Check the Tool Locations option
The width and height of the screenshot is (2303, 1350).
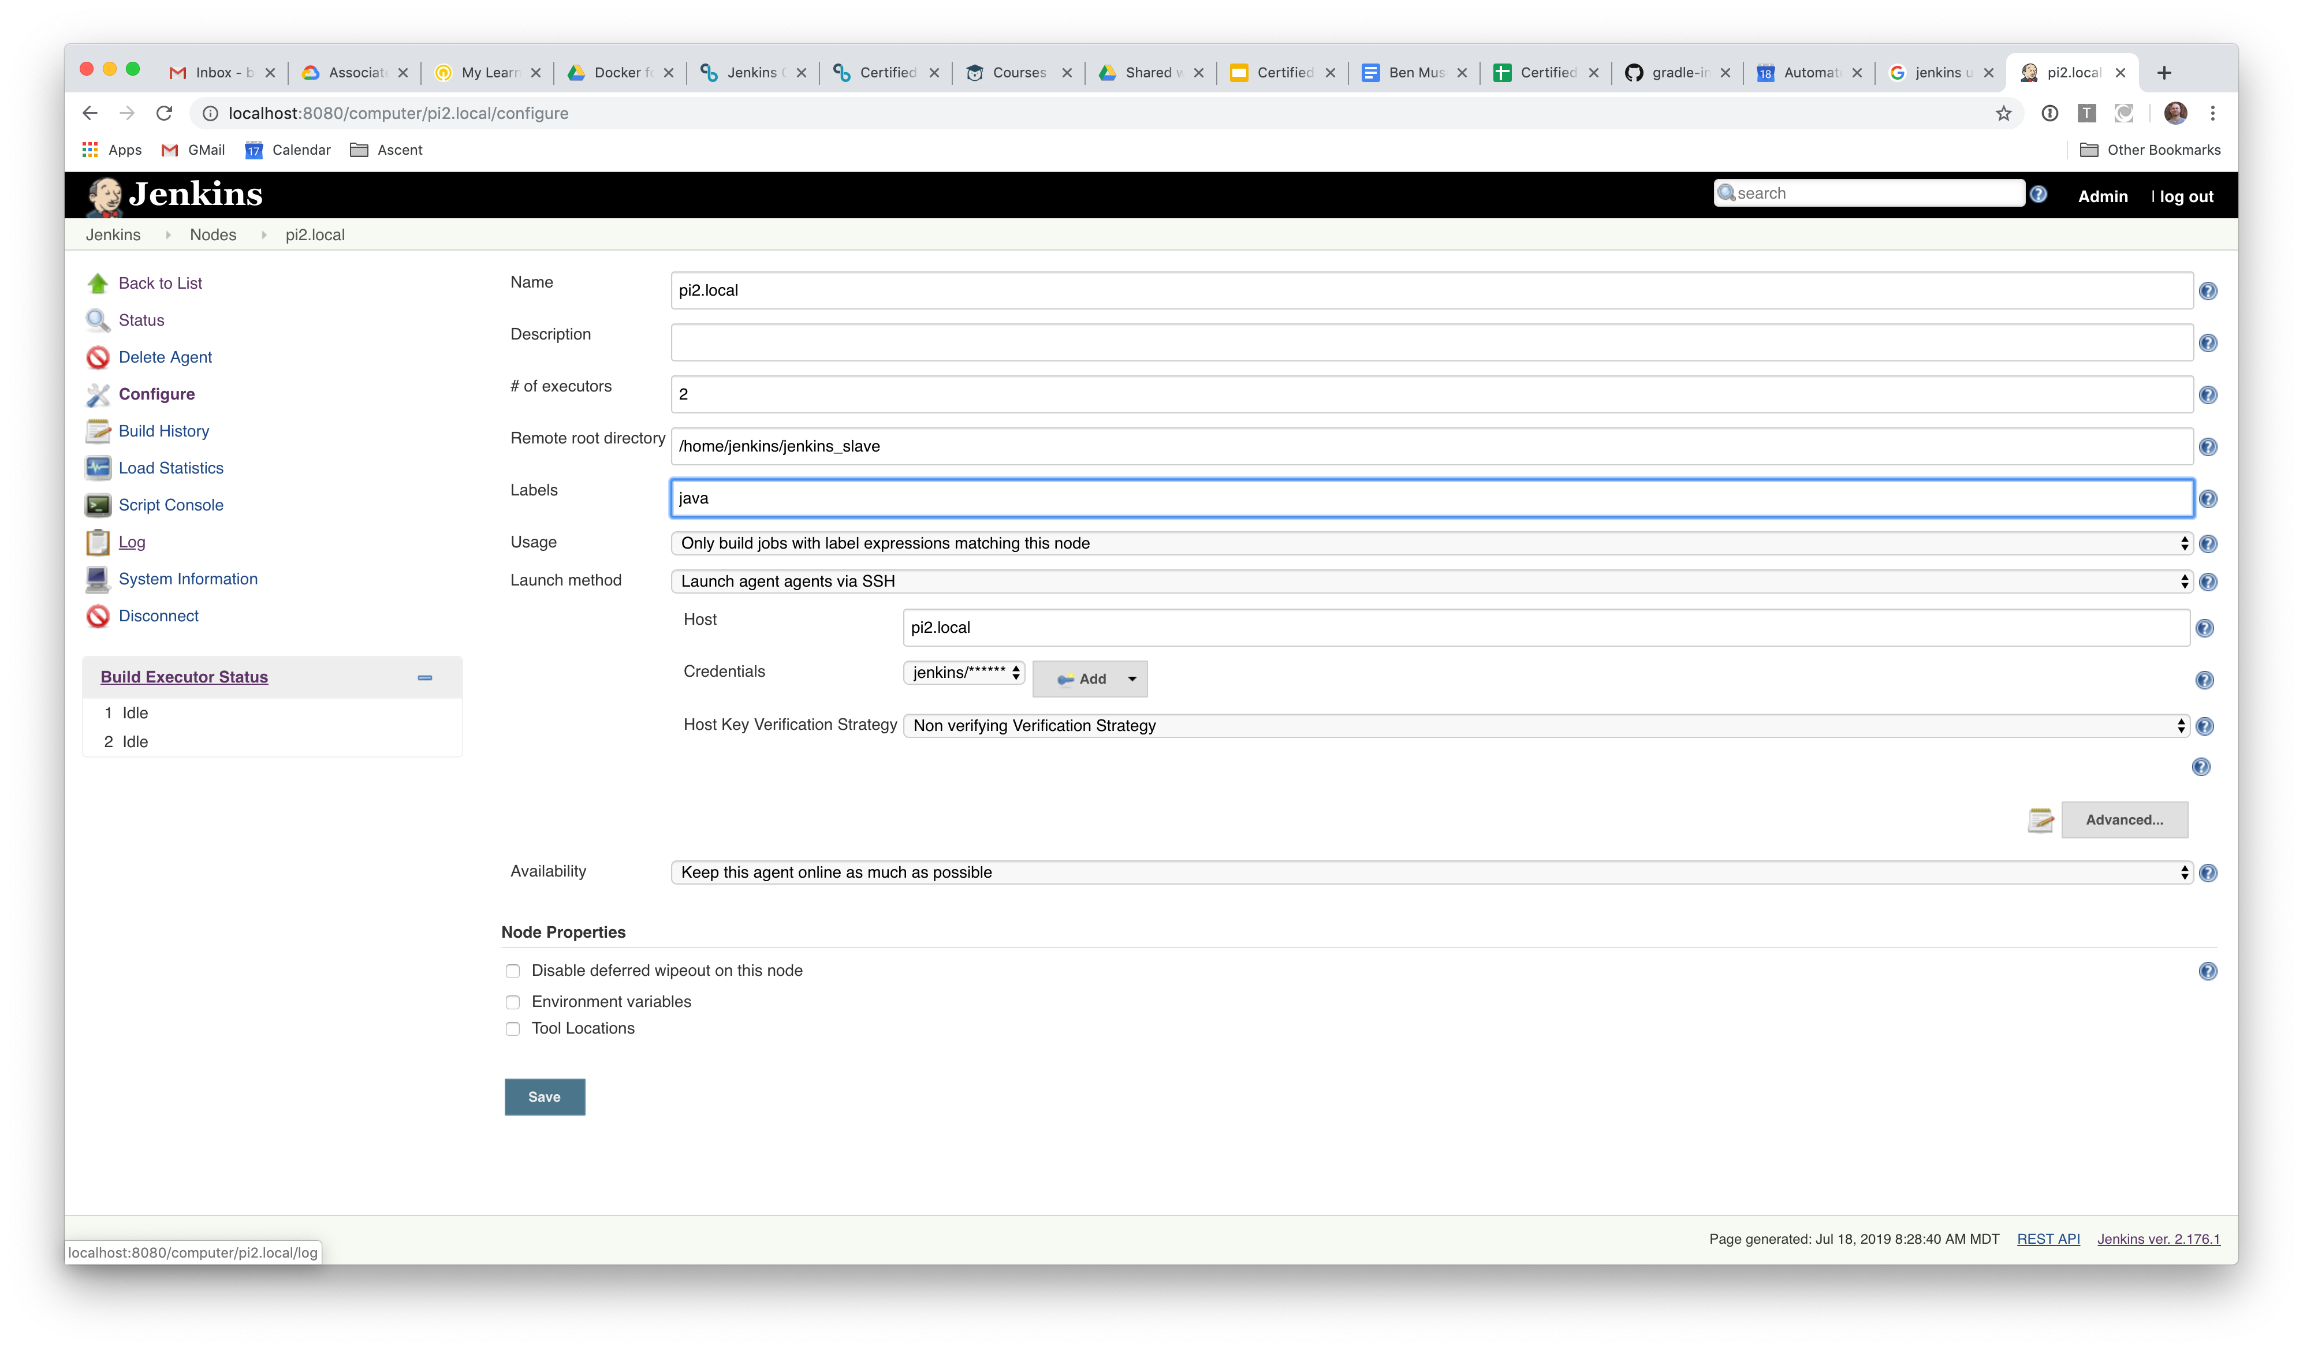513,1028
